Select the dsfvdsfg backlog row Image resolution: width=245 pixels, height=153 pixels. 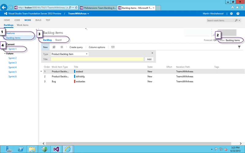(x=144, y=76)
